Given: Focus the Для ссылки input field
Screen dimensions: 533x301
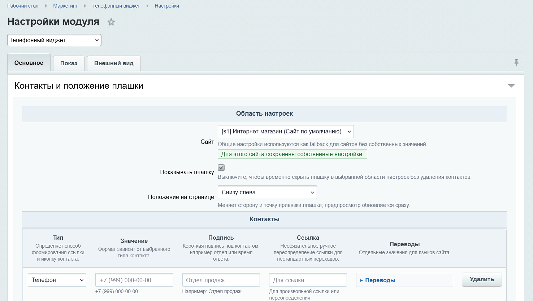Looking at the screenshot, I should 308,280.
